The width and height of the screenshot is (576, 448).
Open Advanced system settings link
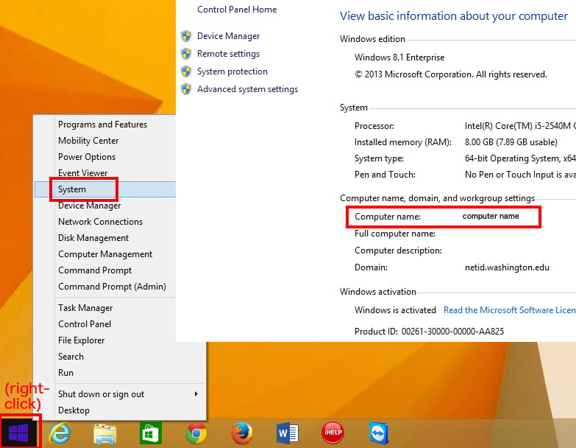click(248, 89)
